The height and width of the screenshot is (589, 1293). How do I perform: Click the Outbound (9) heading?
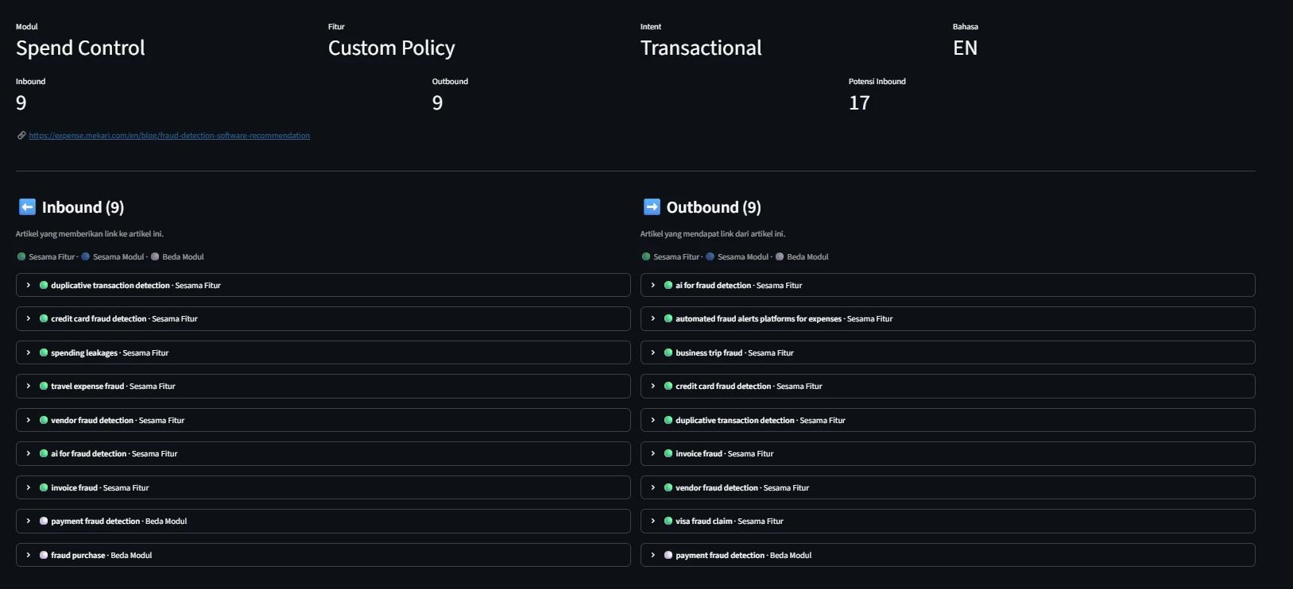click(714, 207)
